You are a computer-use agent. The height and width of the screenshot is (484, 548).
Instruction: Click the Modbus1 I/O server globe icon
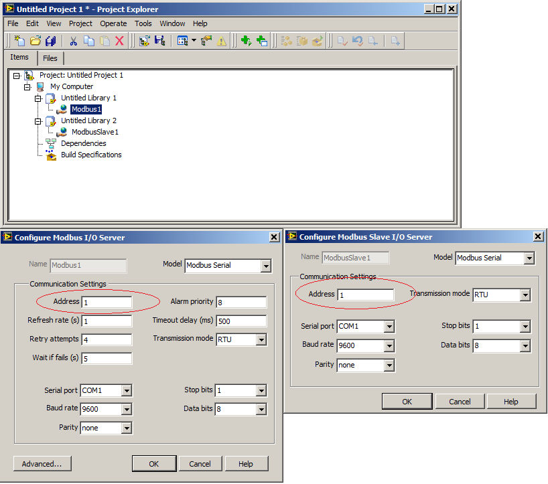click(x=62, y=109)
